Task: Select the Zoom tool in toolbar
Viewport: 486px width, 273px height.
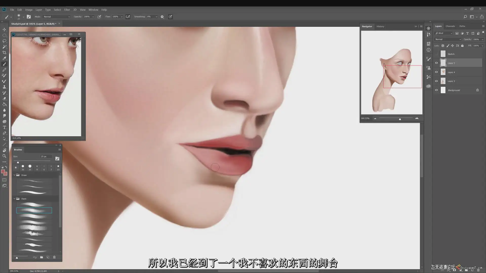Action: (x=4, y=156)
